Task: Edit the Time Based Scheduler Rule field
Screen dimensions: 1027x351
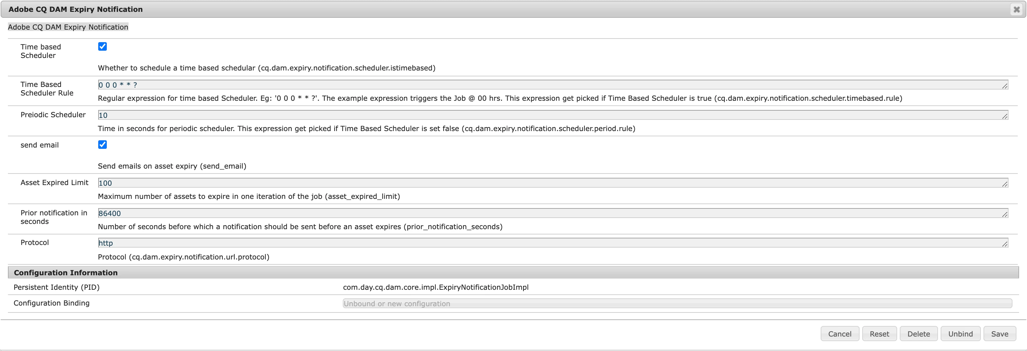Action: click(x=553, y=85)
